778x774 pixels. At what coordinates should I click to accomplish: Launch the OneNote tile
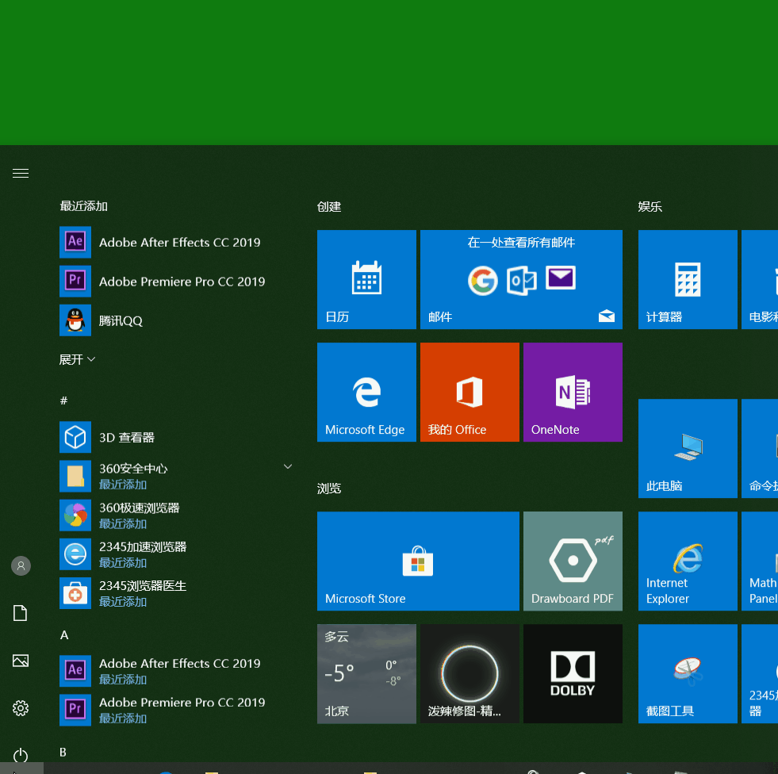pos(573,392)
